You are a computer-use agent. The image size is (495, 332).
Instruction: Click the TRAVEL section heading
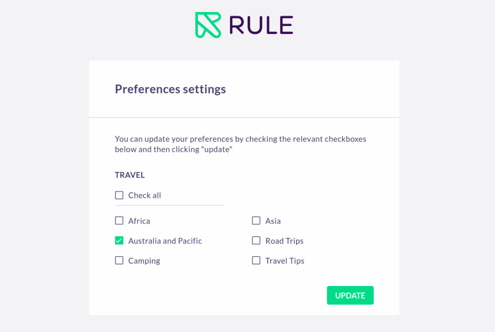[130, 175]
